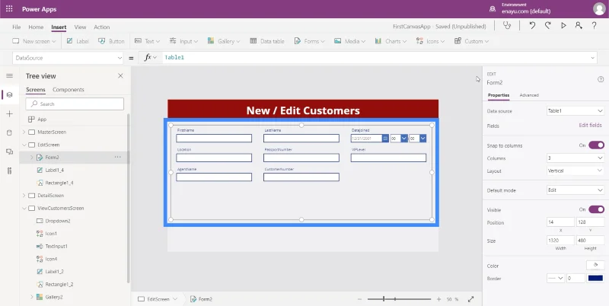
Task: Open the Advanced tools sidebar icon
Action: (9, 171)
